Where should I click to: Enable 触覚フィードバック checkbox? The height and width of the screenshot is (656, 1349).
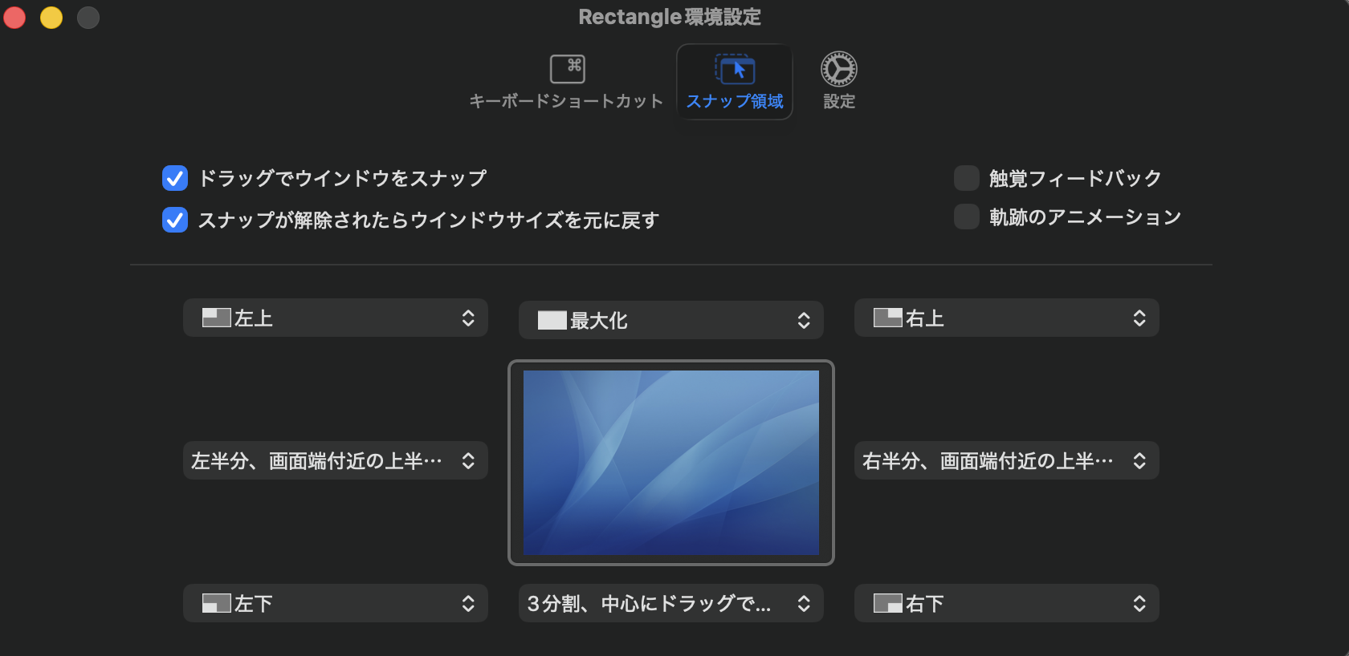coord(966,178)
